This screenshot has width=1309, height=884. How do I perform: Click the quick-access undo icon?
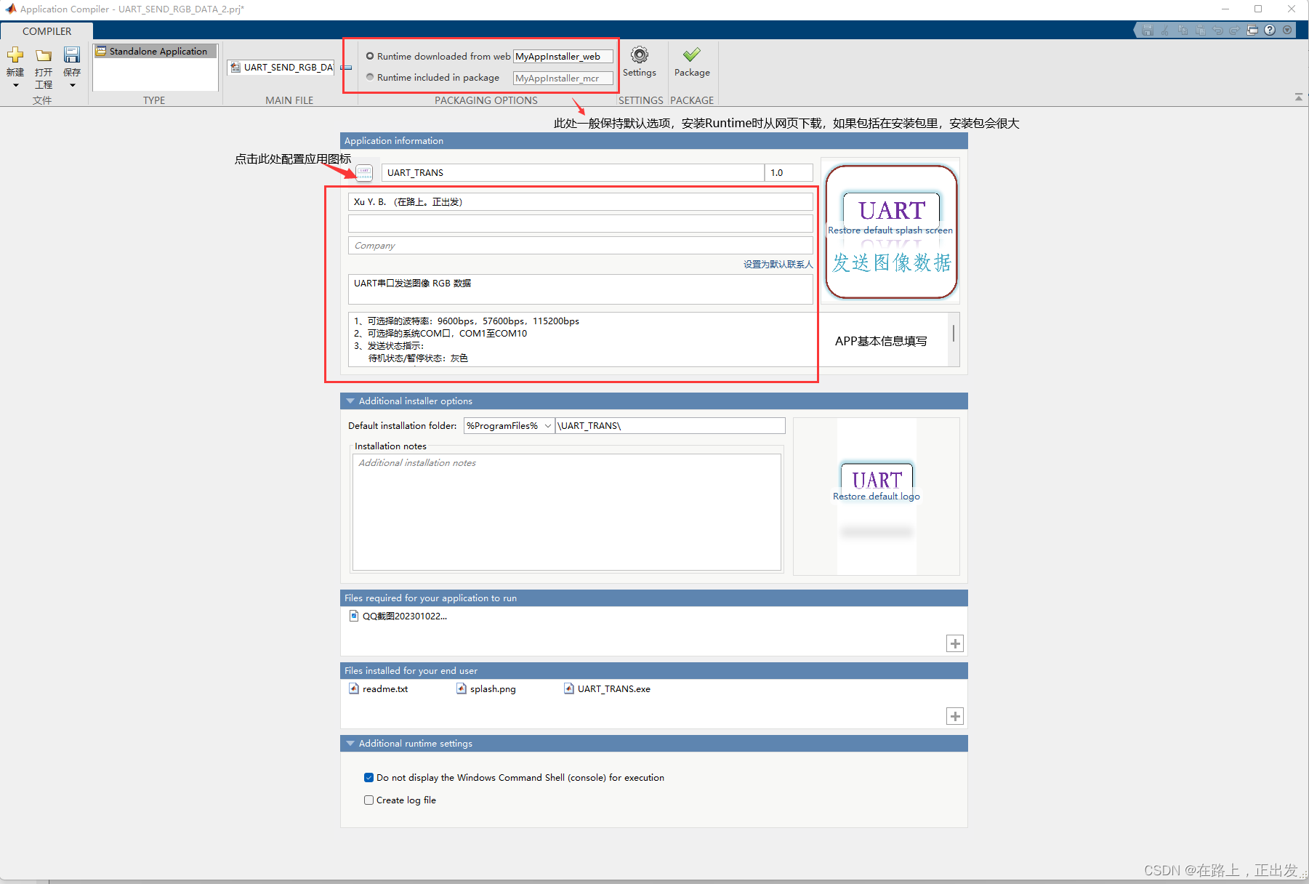click(x=1218, y=30)
